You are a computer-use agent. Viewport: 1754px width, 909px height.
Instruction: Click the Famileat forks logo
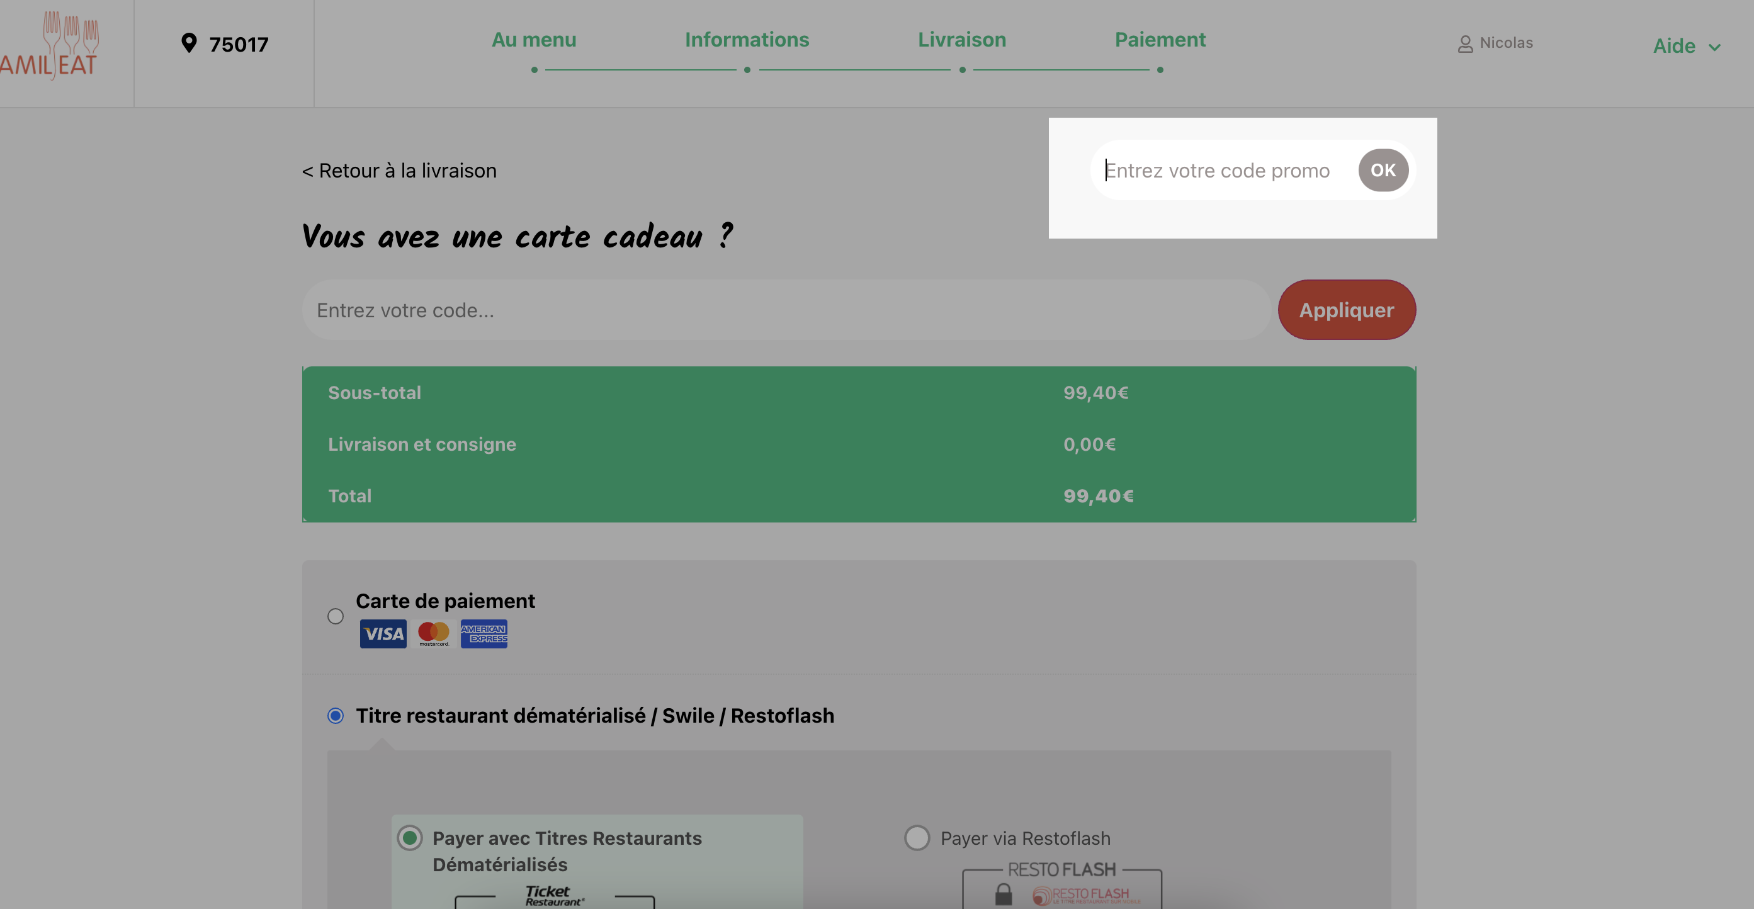(49, 45)
